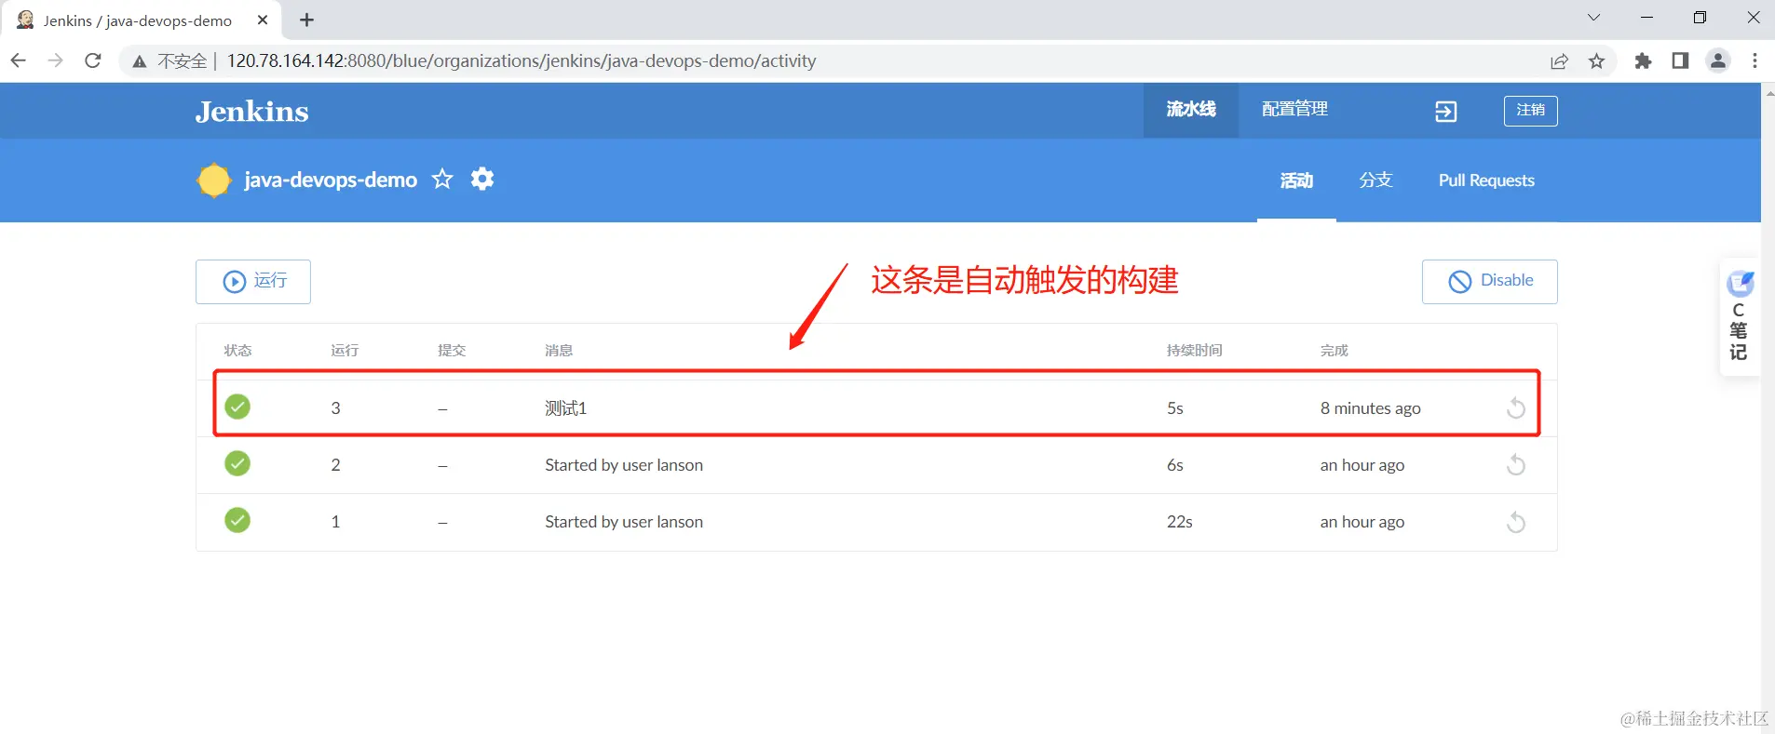Image resolution: width=1775 pixels, height=734 pixels.
Task: Click the 完成 completed column header
Action: point(1334,351)
